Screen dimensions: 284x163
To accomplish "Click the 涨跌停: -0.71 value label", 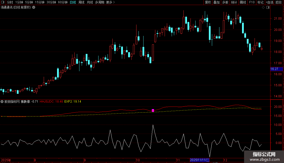I will coord(29,102).
